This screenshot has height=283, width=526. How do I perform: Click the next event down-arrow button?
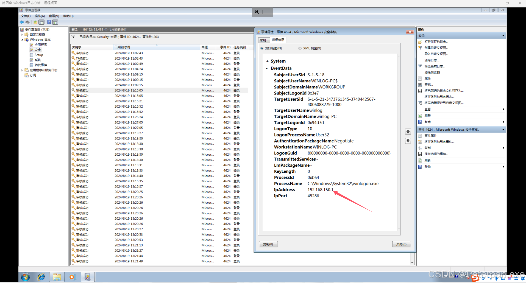coord(408,141)
